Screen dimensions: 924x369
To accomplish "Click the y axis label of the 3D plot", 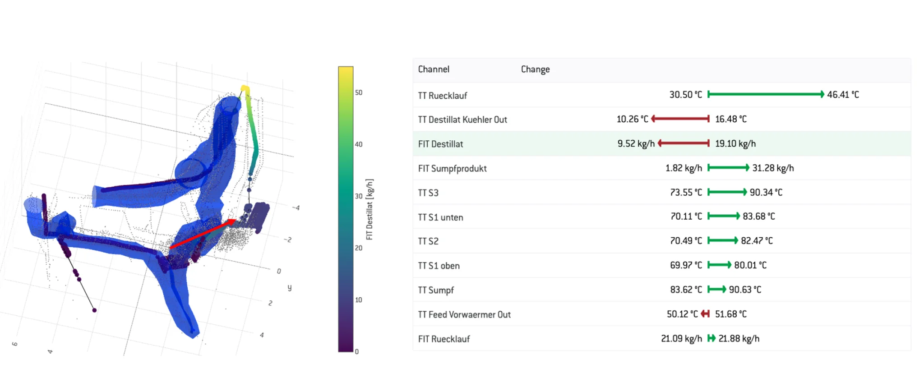I will point(290,287).
